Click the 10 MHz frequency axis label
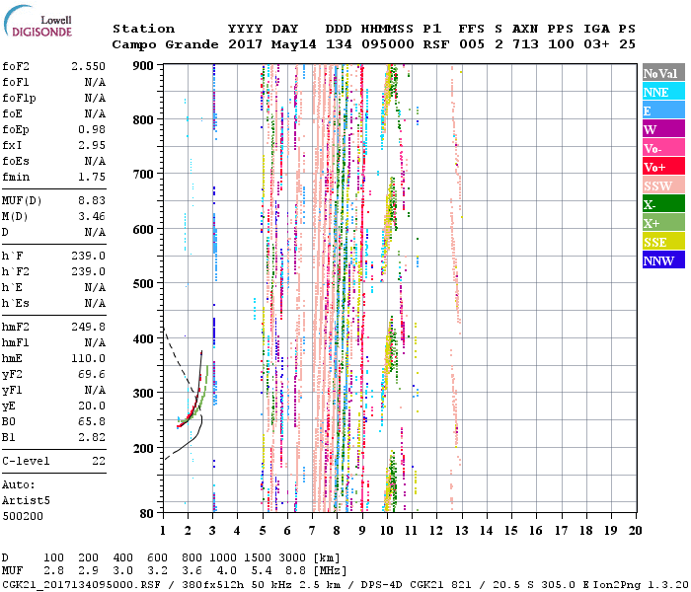The image size is (691, 592). (x=385, y=530)
